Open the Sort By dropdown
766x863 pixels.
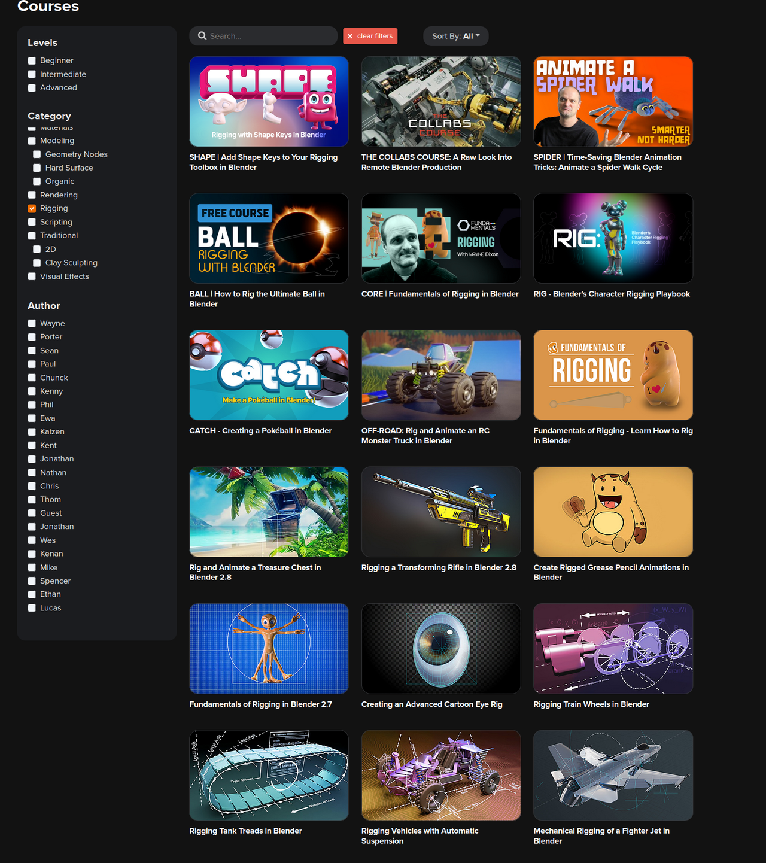coord(456,36)
